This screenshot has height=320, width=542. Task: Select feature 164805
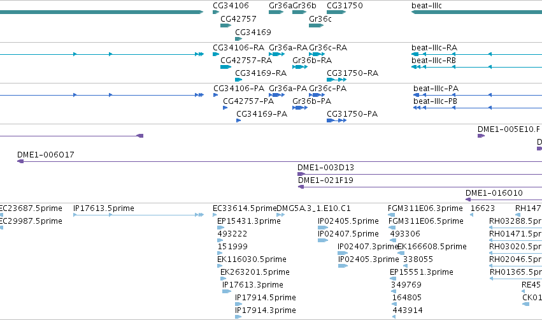coord(407,298)
